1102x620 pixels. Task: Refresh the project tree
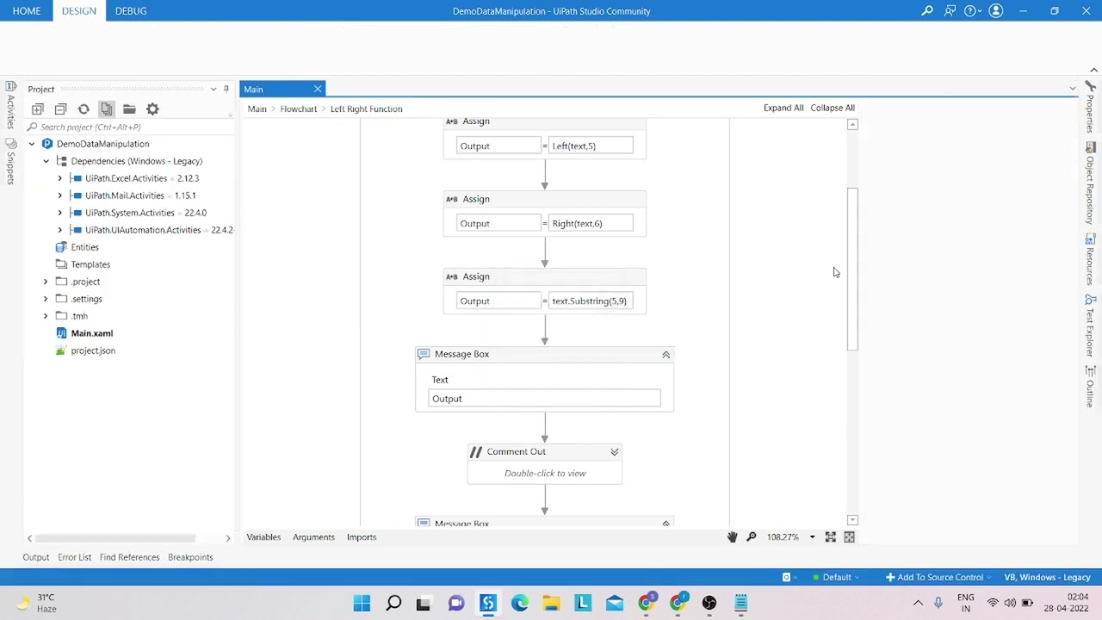pyautogui.click(x=84, y=109)
